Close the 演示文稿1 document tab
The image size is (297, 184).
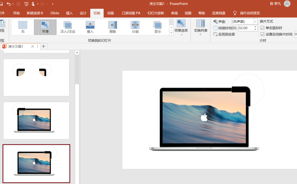pyautogui.click(x=32, y=46)
